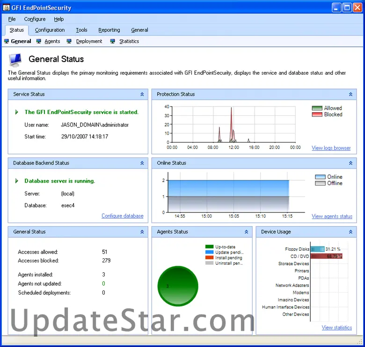The height and width of the screenshot is (347, 365).
Task: Click the Agents sub-tab monitor icon
Action: [x=39, y=41]
